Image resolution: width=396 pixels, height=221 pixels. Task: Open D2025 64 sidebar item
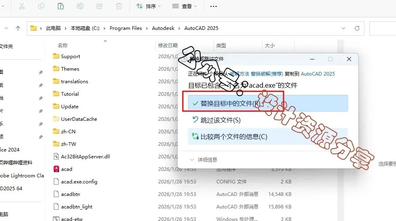click(11, 188)
